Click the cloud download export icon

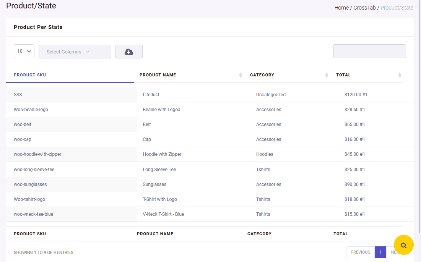(129, 52)
